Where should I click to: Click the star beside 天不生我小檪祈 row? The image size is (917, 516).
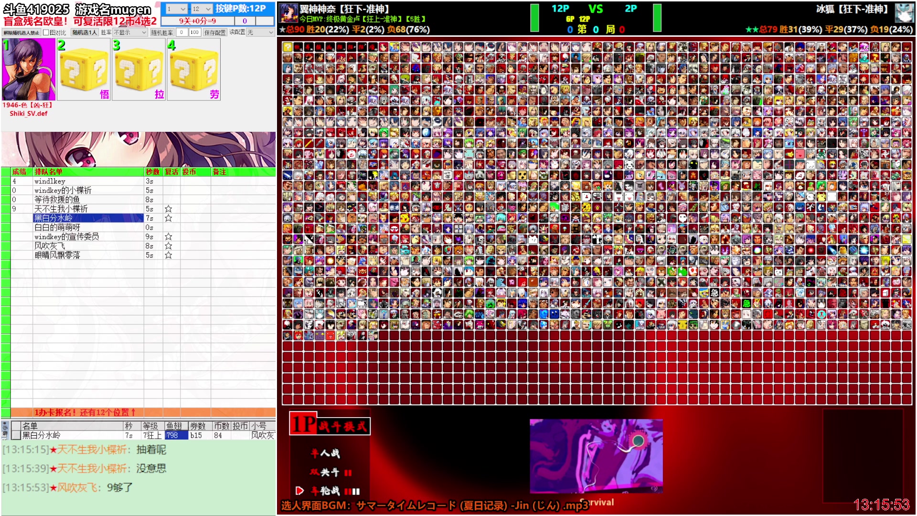pyautogui.click(x=168, y=209)
